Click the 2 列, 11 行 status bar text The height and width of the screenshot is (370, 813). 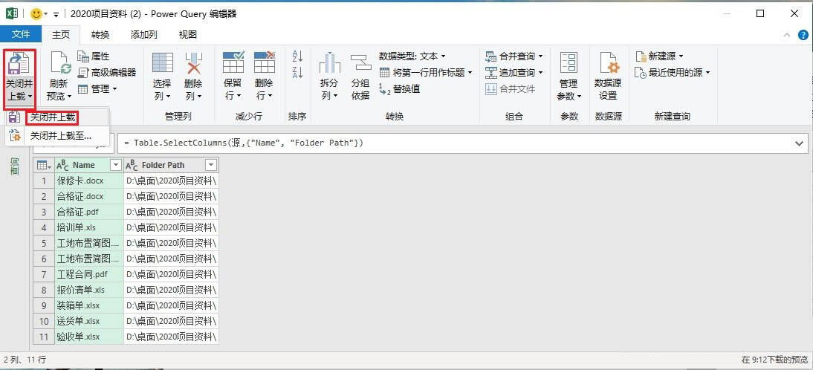tap(25, 359)
